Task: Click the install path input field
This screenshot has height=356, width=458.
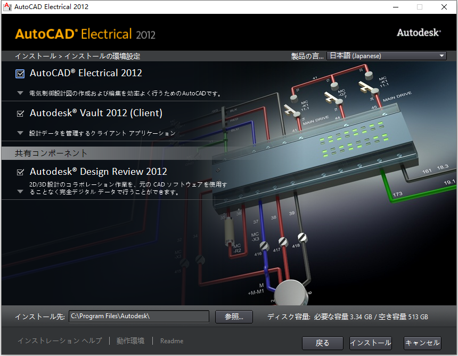Action: (x=139, y=316)
